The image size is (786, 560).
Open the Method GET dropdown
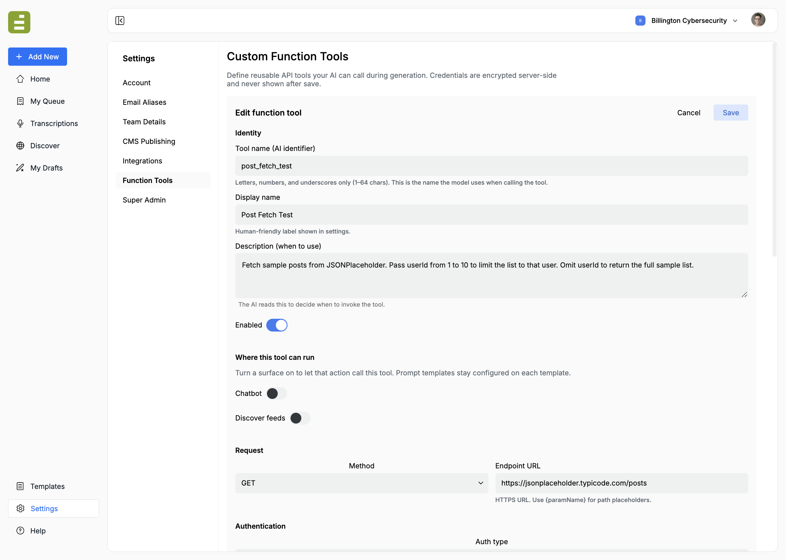point(361,483)
